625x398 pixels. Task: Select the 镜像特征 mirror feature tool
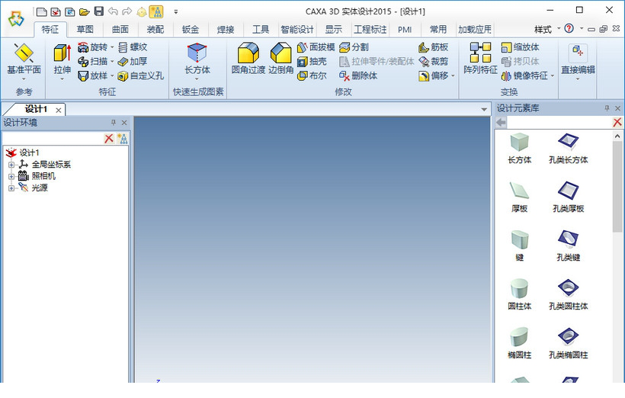(524, 75)
